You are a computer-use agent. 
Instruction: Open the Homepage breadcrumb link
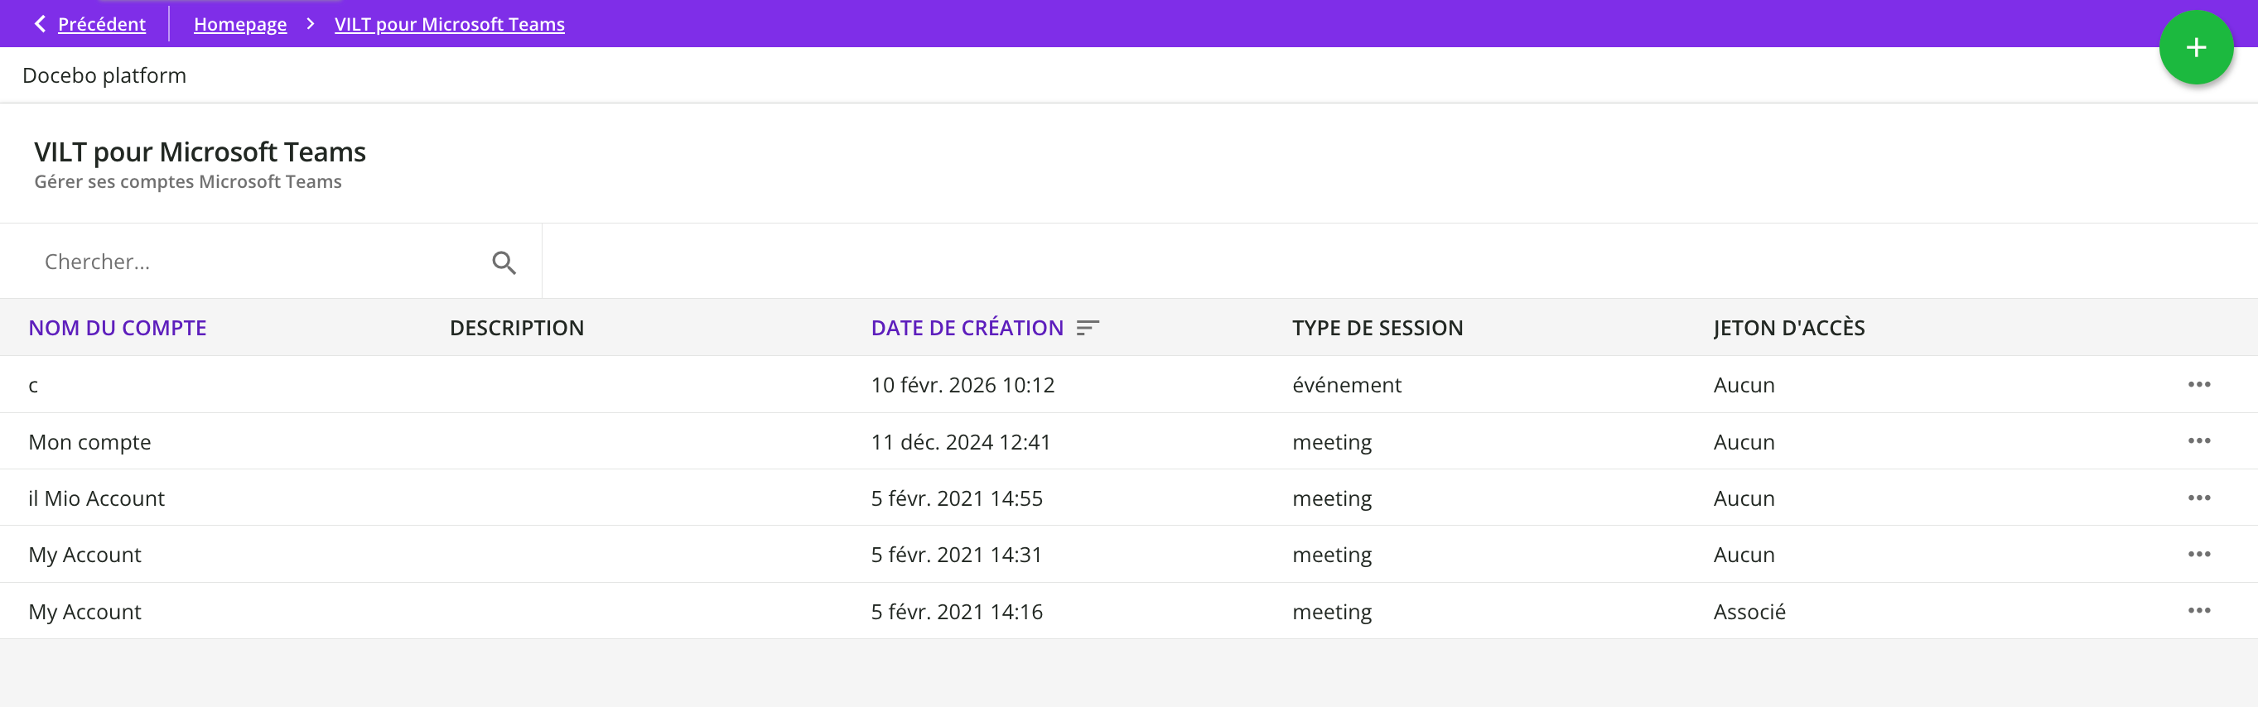(x=240, y=25)
